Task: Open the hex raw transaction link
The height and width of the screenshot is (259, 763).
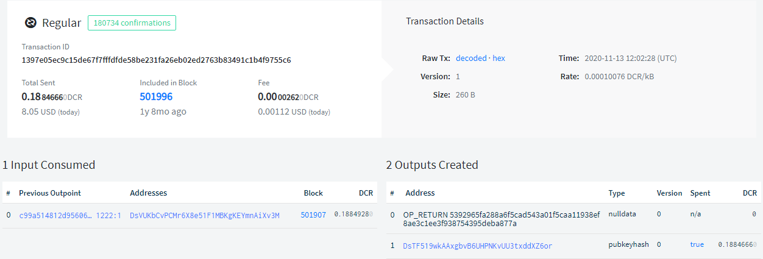Action: (499, 59)
